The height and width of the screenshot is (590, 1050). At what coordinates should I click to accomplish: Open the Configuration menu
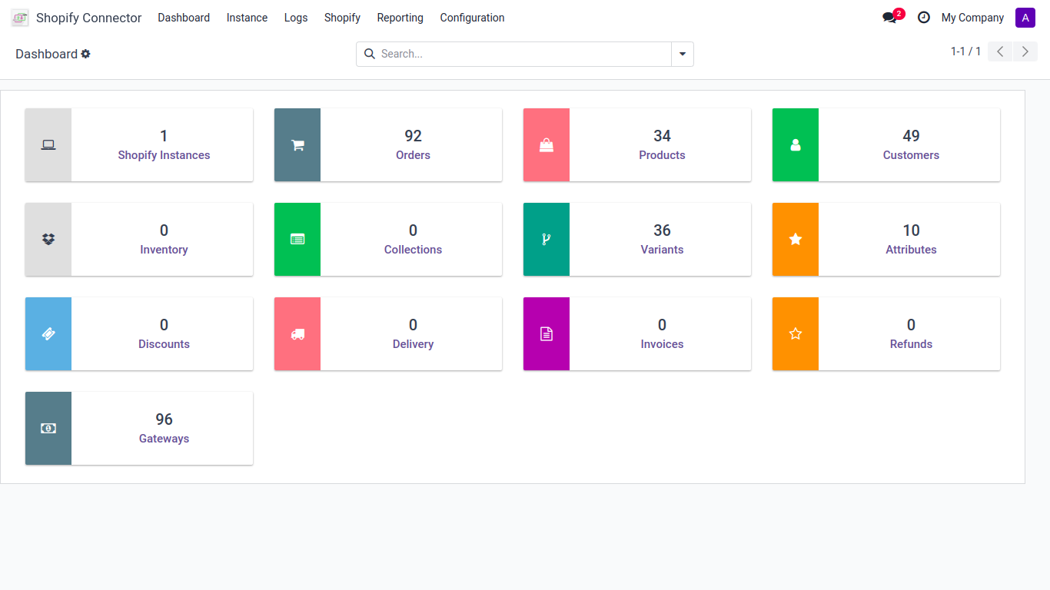click(472, 18)
